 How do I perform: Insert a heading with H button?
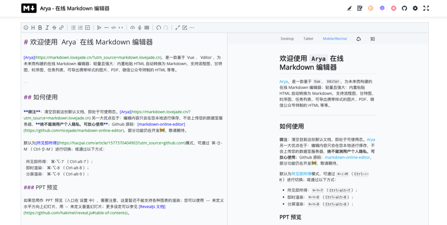(33, 28)
